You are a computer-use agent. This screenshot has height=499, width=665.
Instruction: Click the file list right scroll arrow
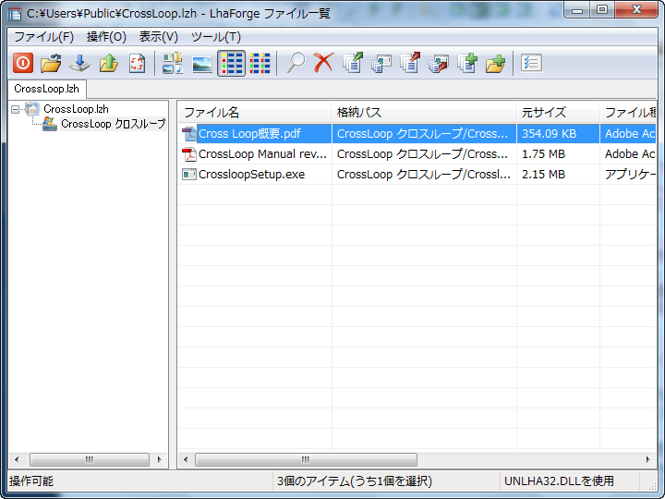[647, 459]
